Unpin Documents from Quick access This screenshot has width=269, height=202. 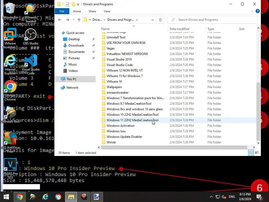[94, 52]
